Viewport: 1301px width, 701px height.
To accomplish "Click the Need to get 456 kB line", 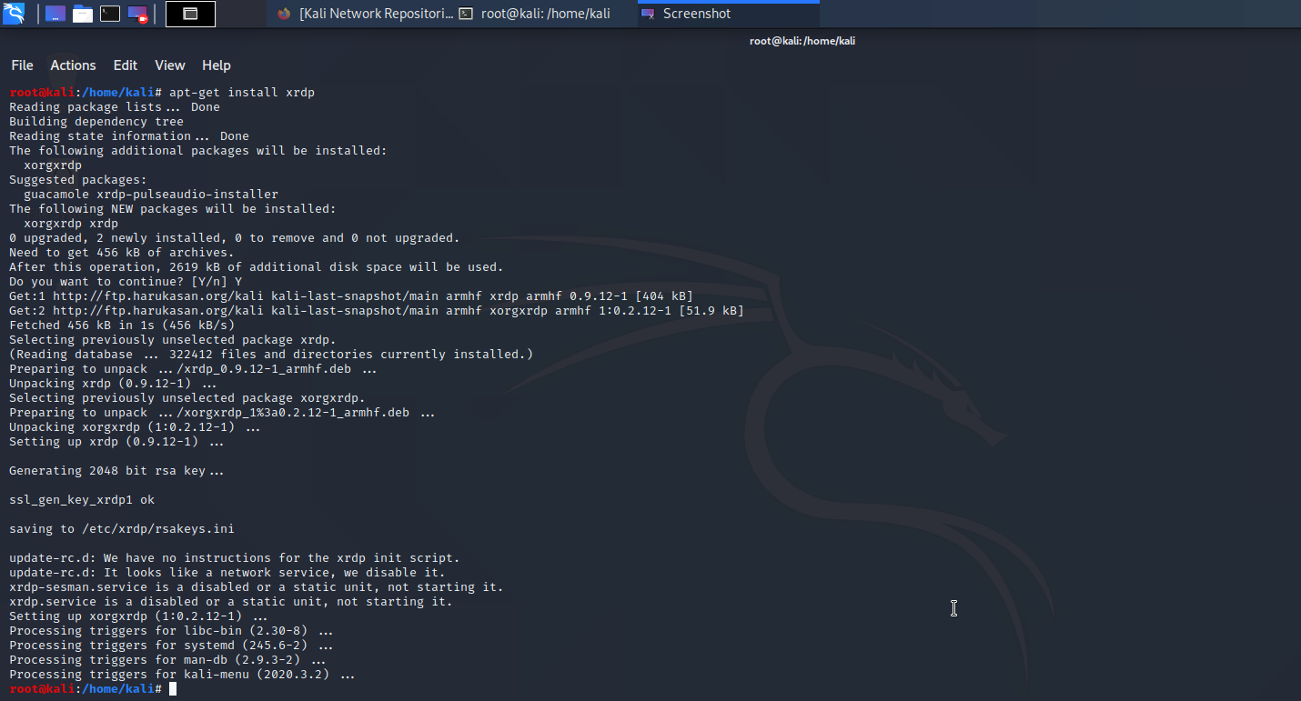I will point(122,253).
